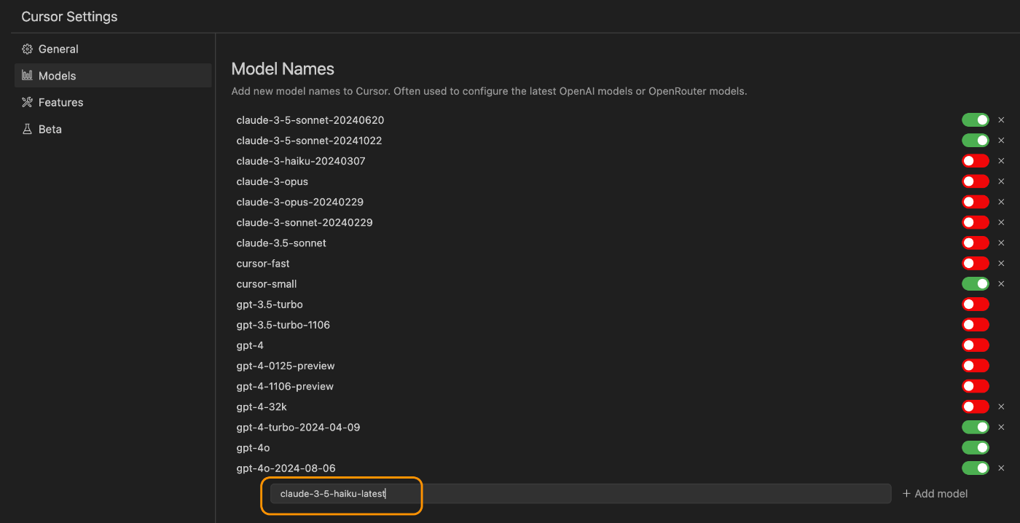Click the Cursor Settings title

[69, 17]
